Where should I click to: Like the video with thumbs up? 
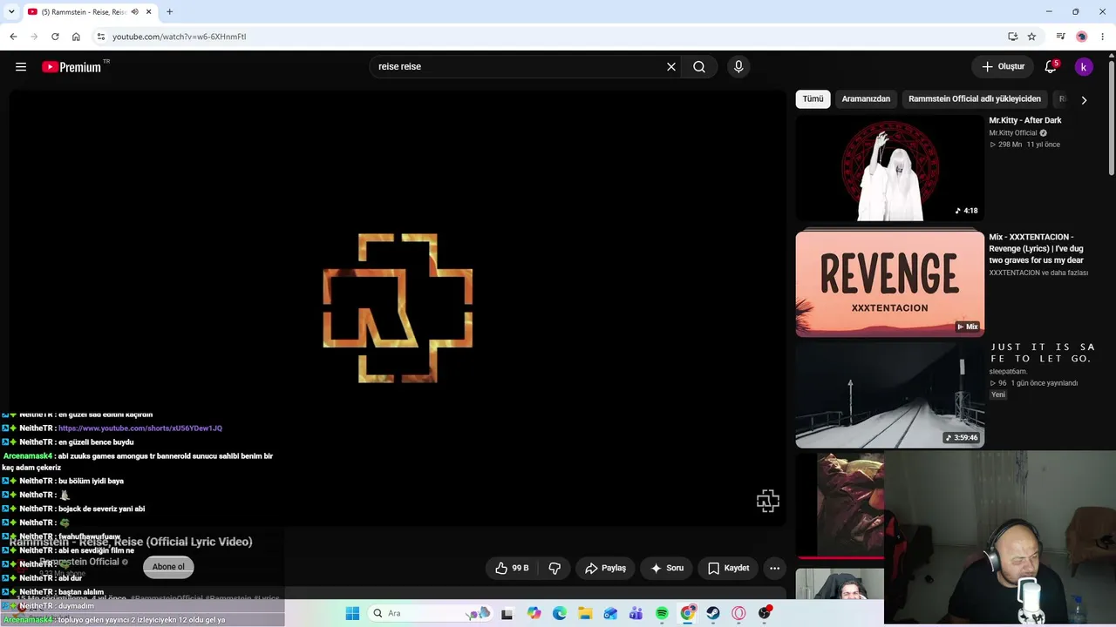coord(512,568)
